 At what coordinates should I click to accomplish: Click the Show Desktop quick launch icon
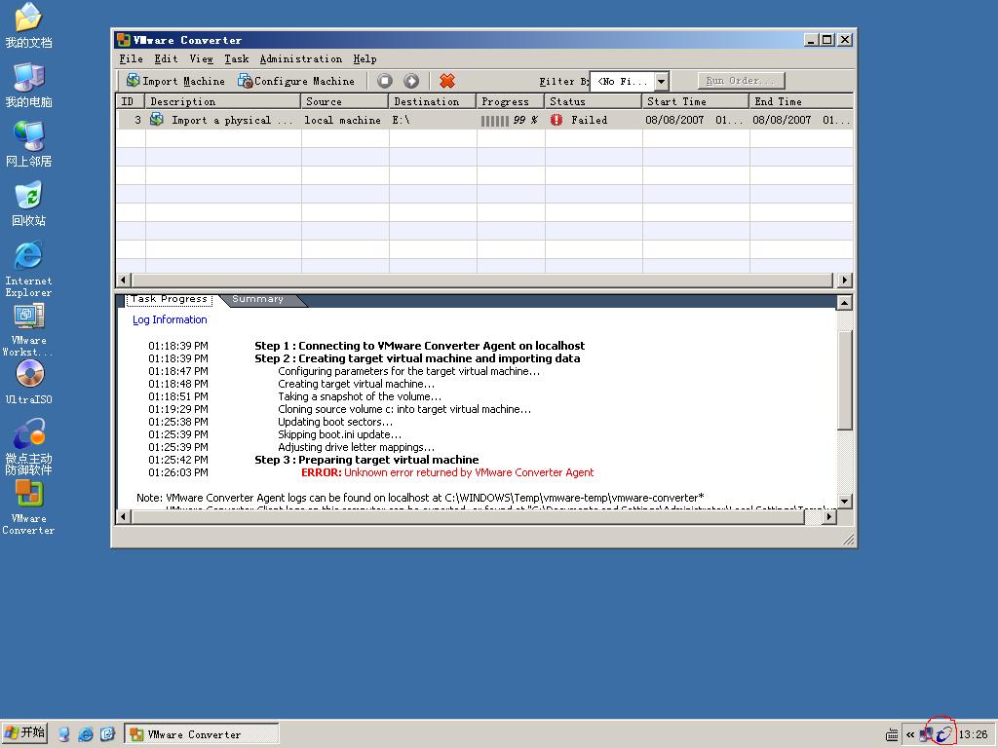click(63, 734)
